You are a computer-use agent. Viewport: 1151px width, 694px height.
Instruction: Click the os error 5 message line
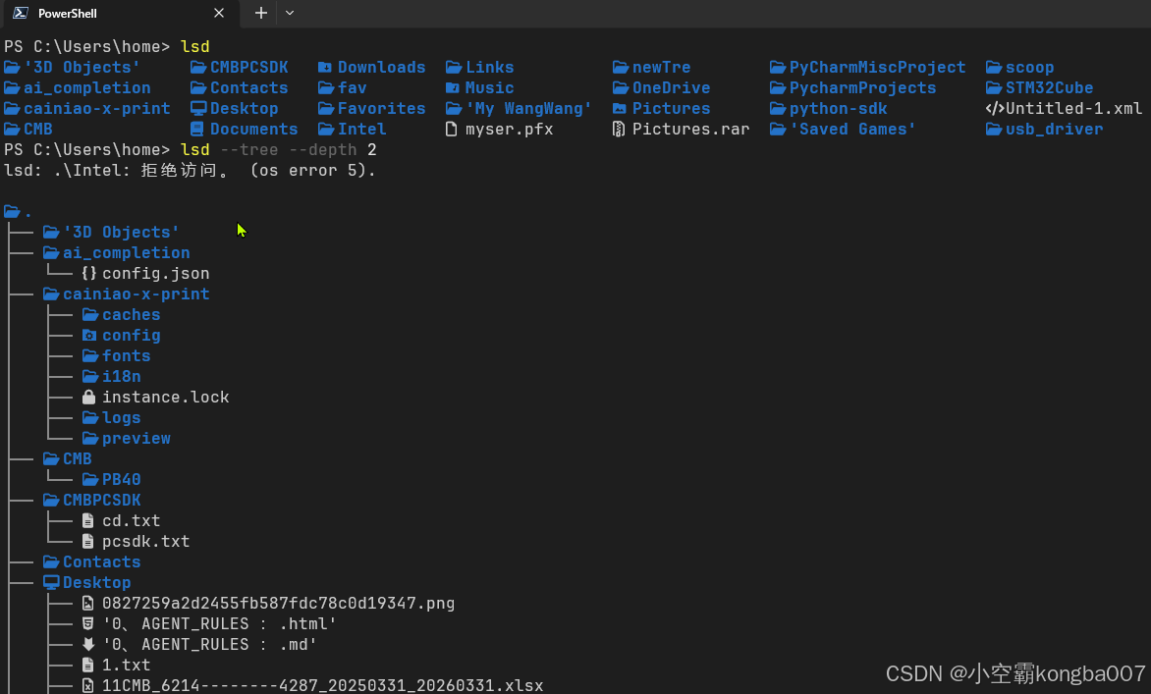coord(191,170)
